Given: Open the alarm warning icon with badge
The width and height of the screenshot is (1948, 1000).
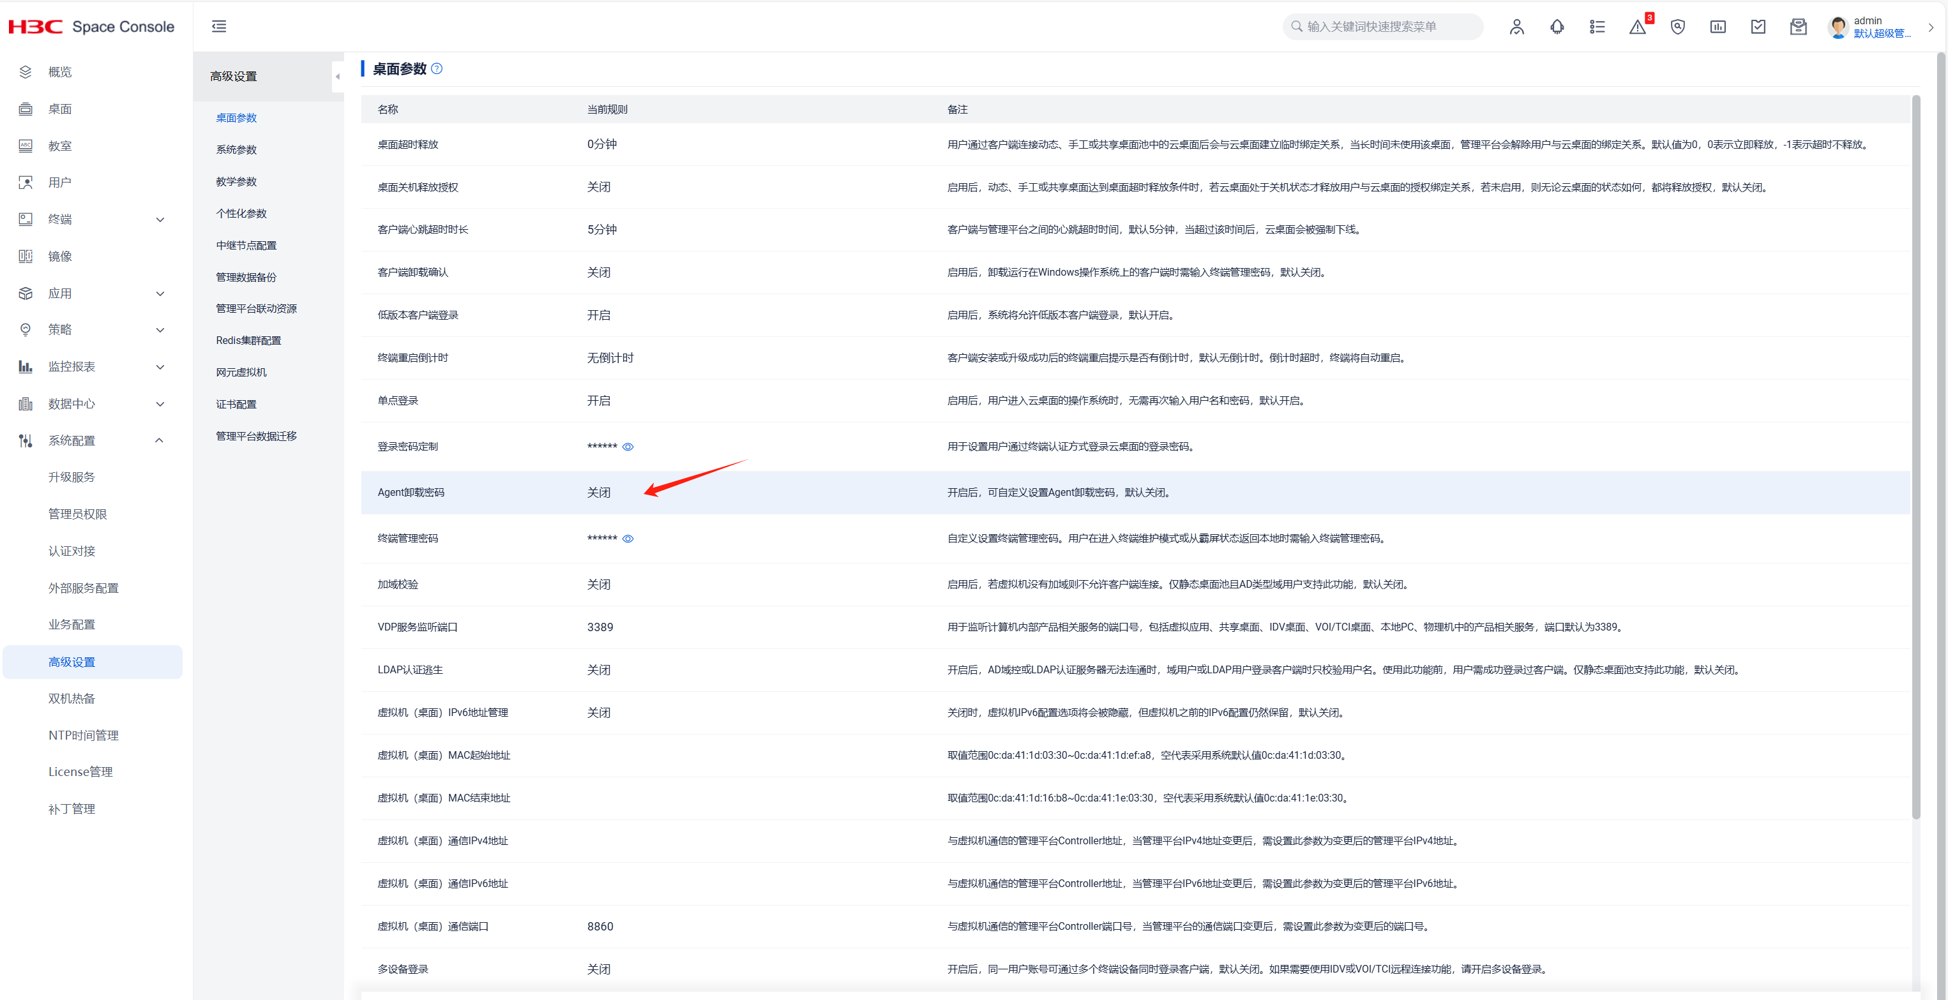Looking at the screenshot, I should (1637, 27).
